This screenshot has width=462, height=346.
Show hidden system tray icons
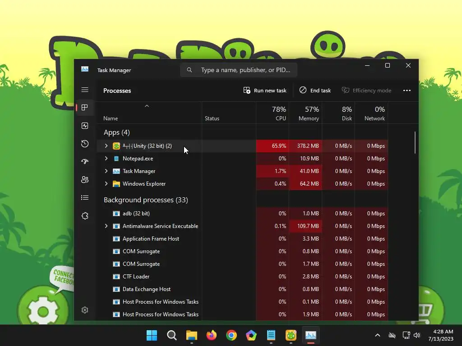coord(378,335)
